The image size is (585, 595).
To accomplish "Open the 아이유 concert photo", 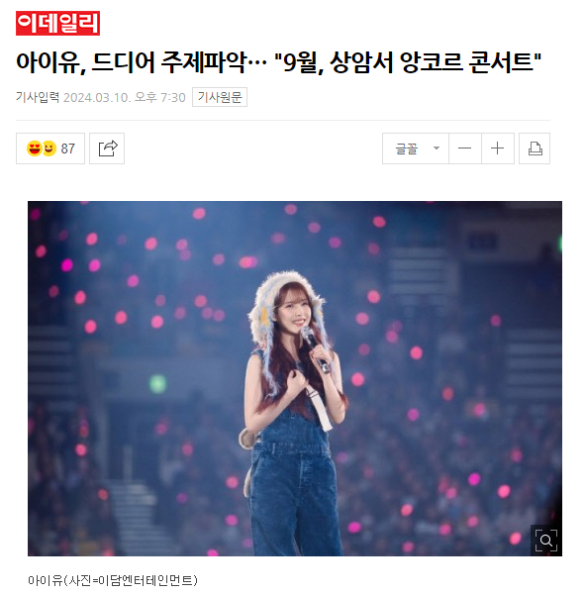I will coord(295,379).
